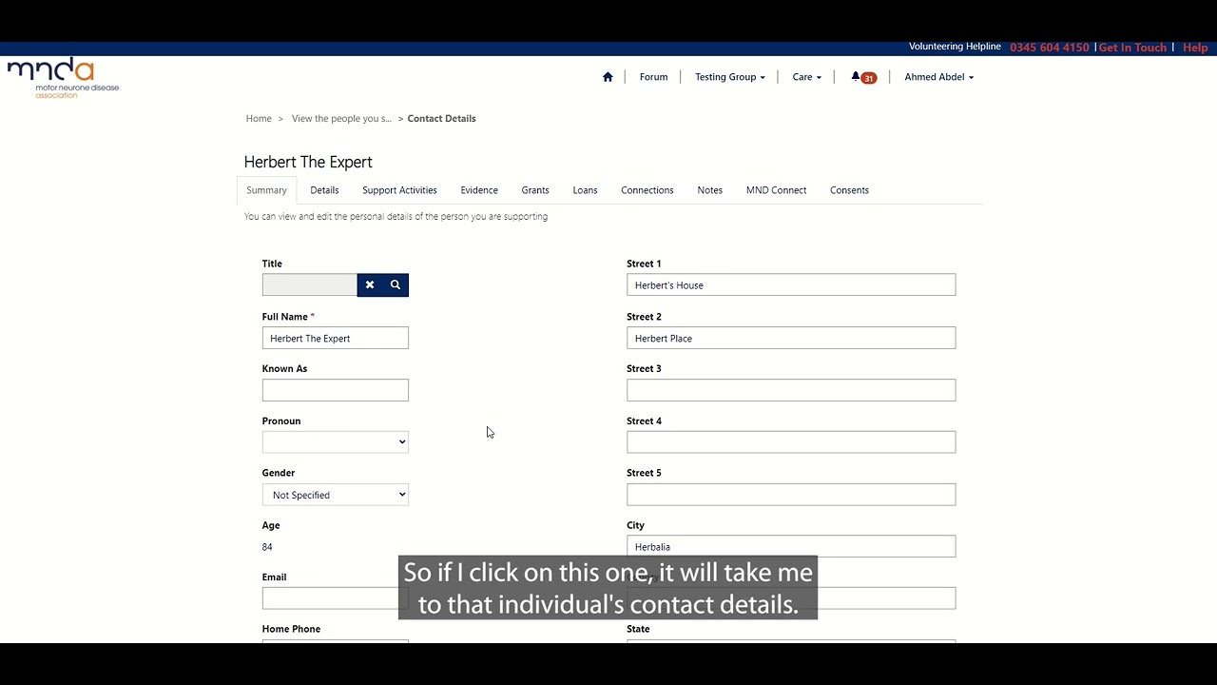The width and height of the screenshot is (1217, 685).
Task: Select the Summary tab
Action: [266, 190]
